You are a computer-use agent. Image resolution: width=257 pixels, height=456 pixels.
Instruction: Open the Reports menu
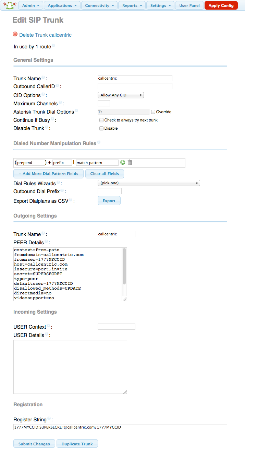pyautogui.click(x=132, y=5)
